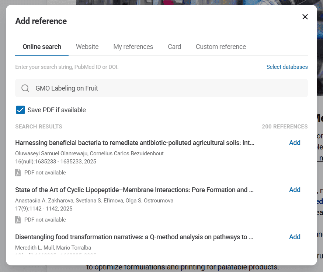Click PDF not available text of first result

pos(45,173)
